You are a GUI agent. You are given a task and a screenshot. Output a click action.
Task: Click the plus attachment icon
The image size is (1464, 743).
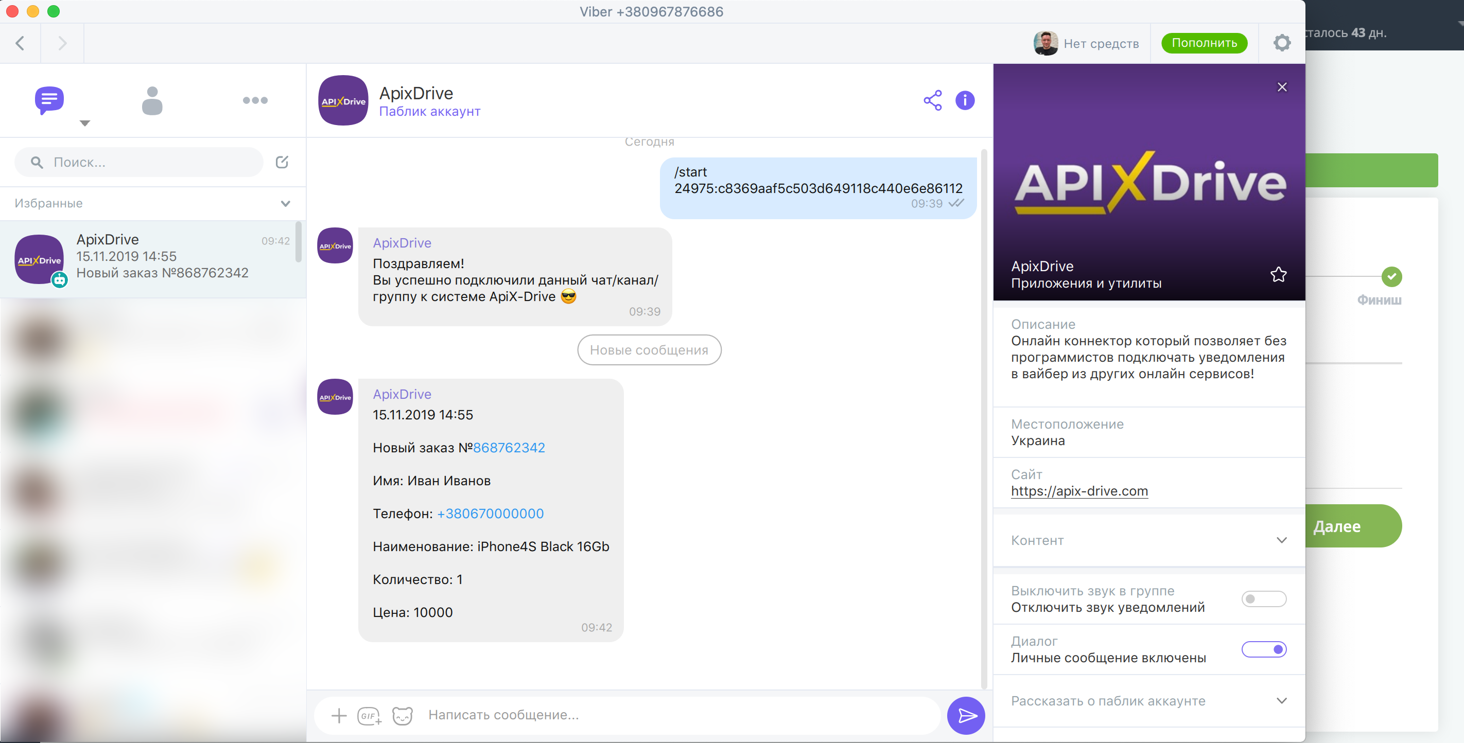point(339,716)
